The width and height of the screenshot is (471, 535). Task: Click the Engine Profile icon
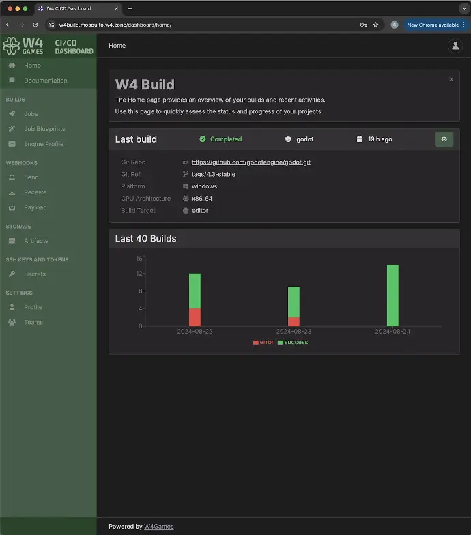[x=12, y=143]
